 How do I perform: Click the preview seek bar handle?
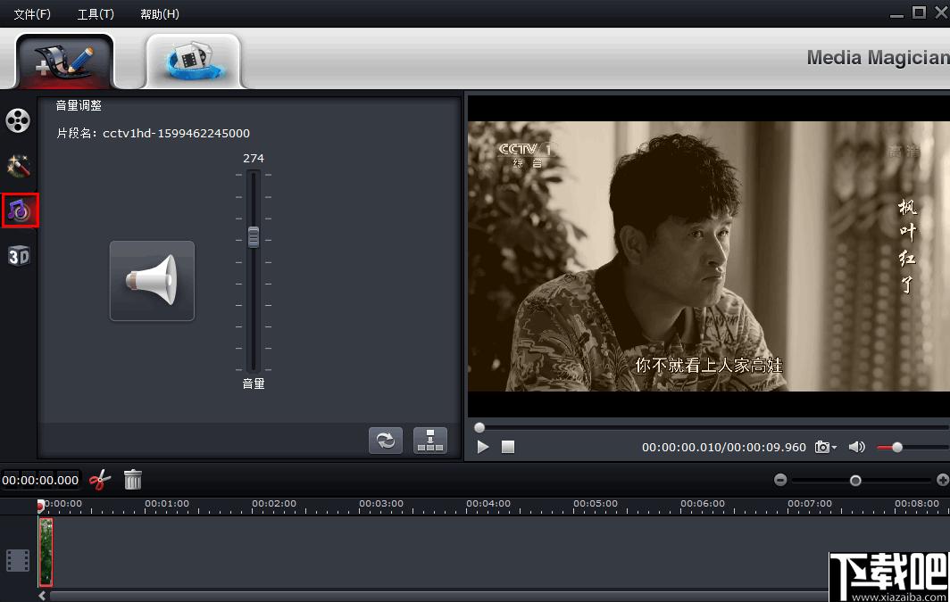pos(479,428)
